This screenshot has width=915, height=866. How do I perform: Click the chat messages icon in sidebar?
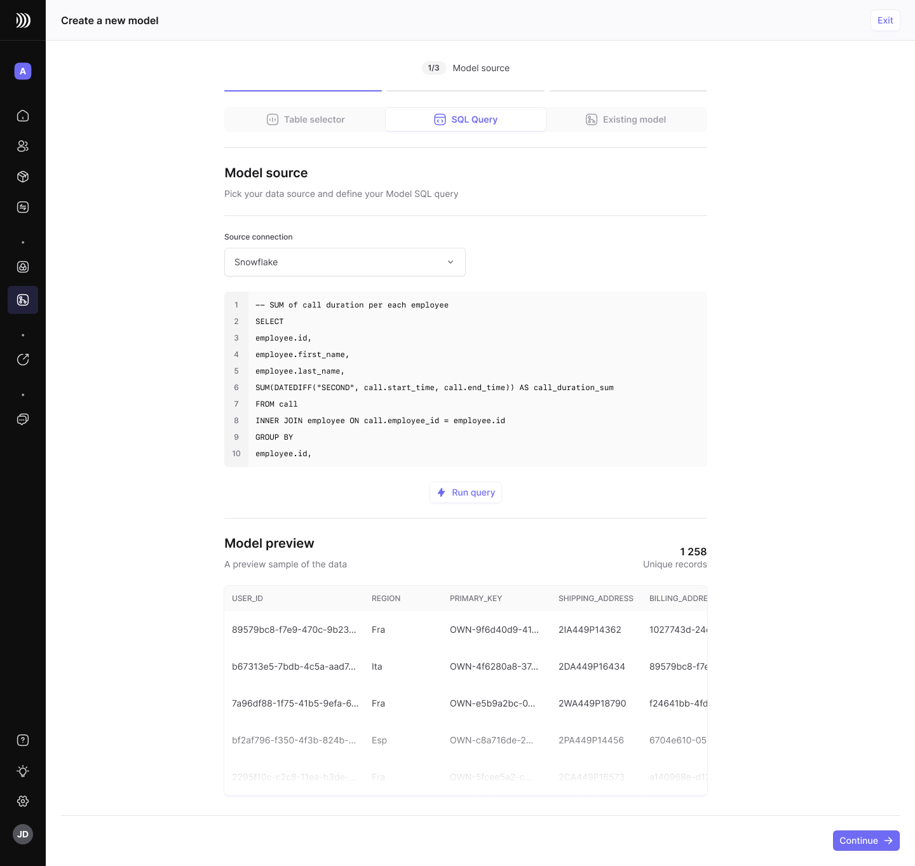click(x=23, y=419)
